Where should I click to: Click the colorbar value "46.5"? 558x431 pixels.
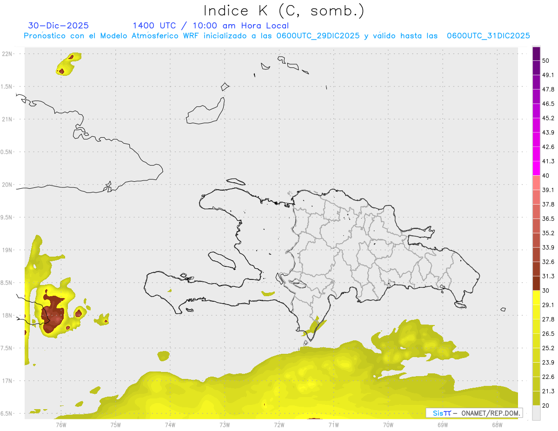(548, 104)
